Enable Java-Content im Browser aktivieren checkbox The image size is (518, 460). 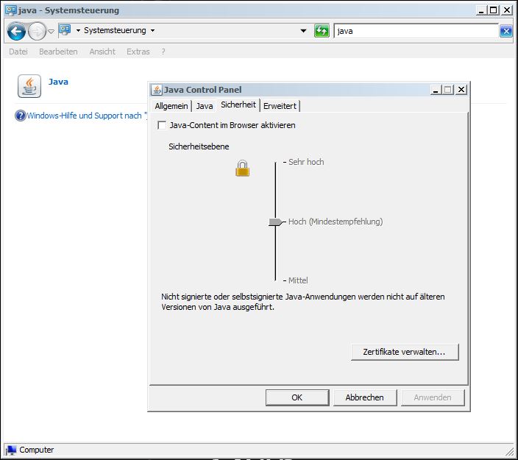coord(162,125)
